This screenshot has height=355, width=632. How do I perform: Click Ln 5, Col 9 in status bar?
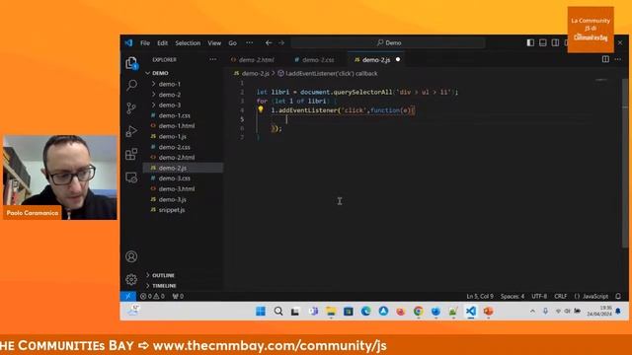click(480, 296)
